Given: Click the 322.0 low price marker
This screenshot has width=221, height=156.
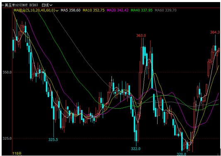Looking at the screenshot, I should coord(136,149).
